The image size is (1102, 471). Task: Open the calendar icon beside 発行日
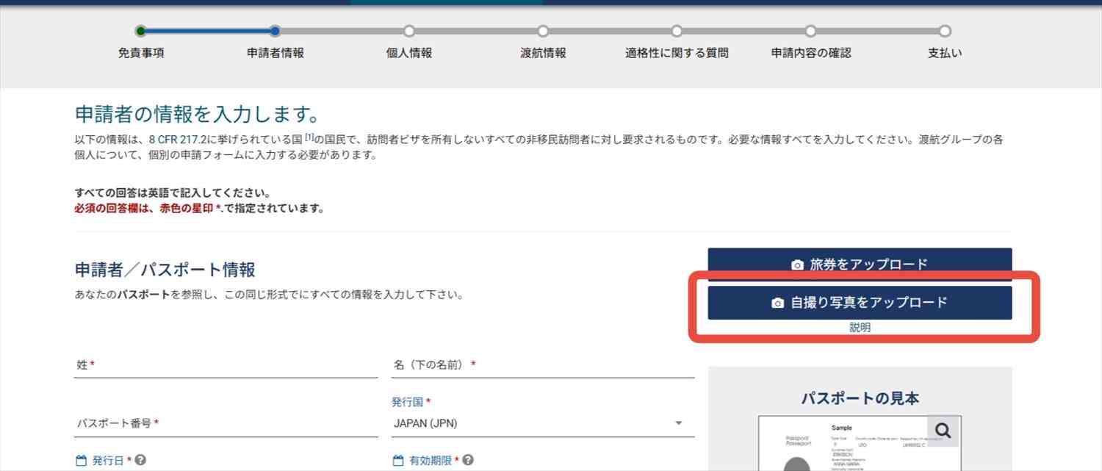[82, 461]
